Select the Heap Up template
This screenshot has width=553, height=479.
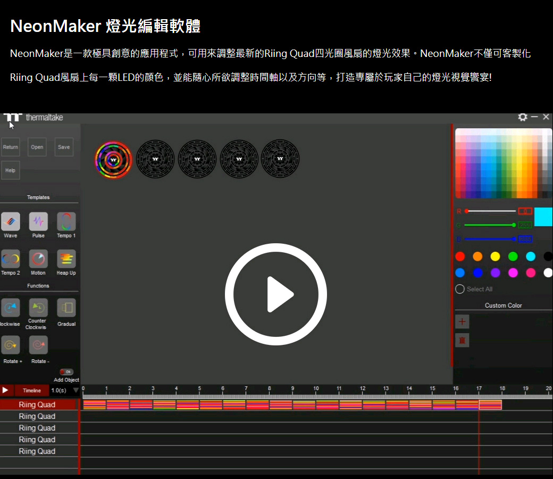(x=66, y=259)
